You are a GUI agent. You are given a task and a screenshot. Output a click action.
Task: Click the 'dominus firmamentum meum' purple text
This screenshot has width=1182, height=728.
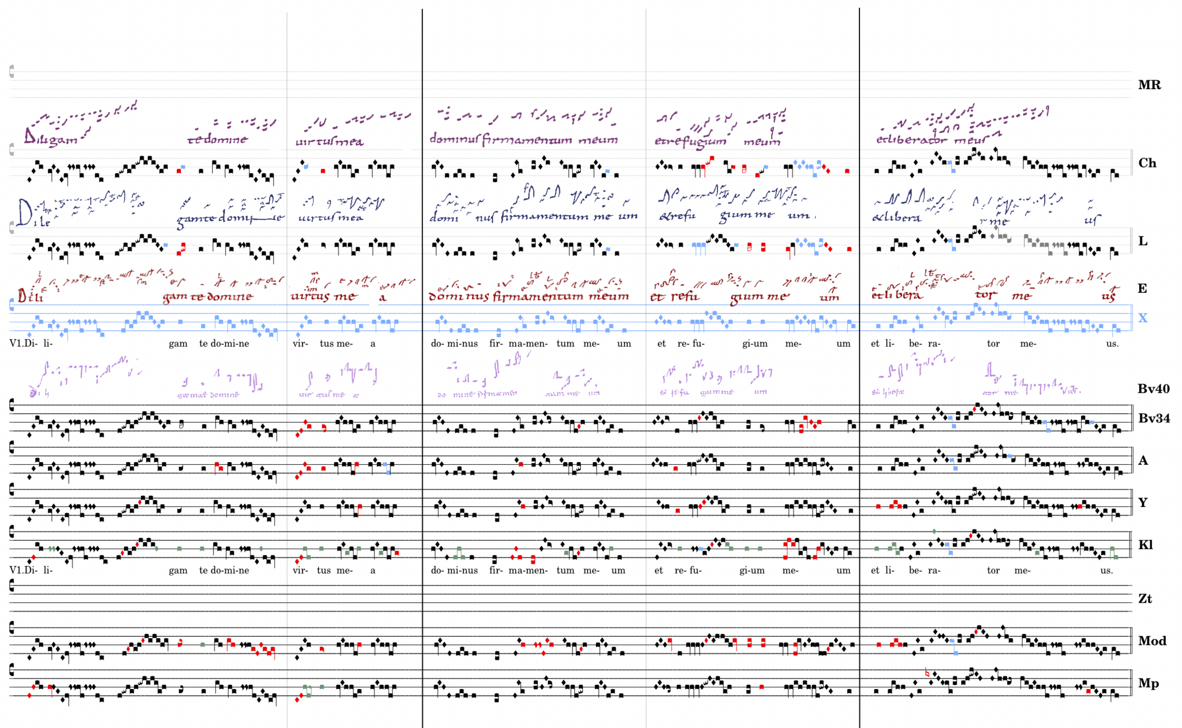[523, 140]
